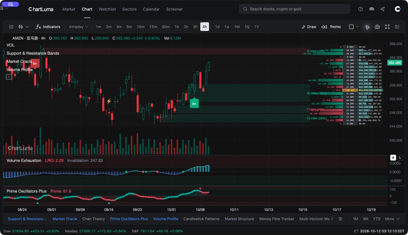Activate the Draw pencil tool

pyautogui.click(x=309, y=27)
